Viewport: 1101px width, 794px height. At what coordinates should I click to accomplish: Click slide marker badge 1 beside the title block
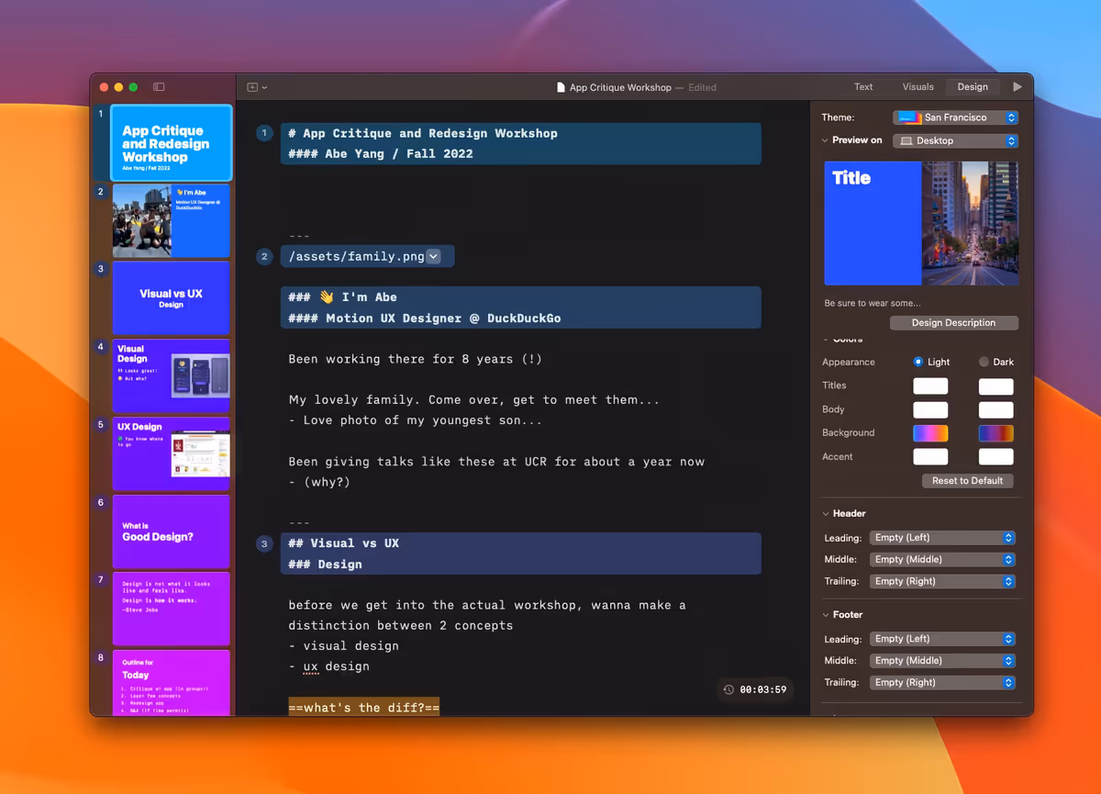coord(264,133)
